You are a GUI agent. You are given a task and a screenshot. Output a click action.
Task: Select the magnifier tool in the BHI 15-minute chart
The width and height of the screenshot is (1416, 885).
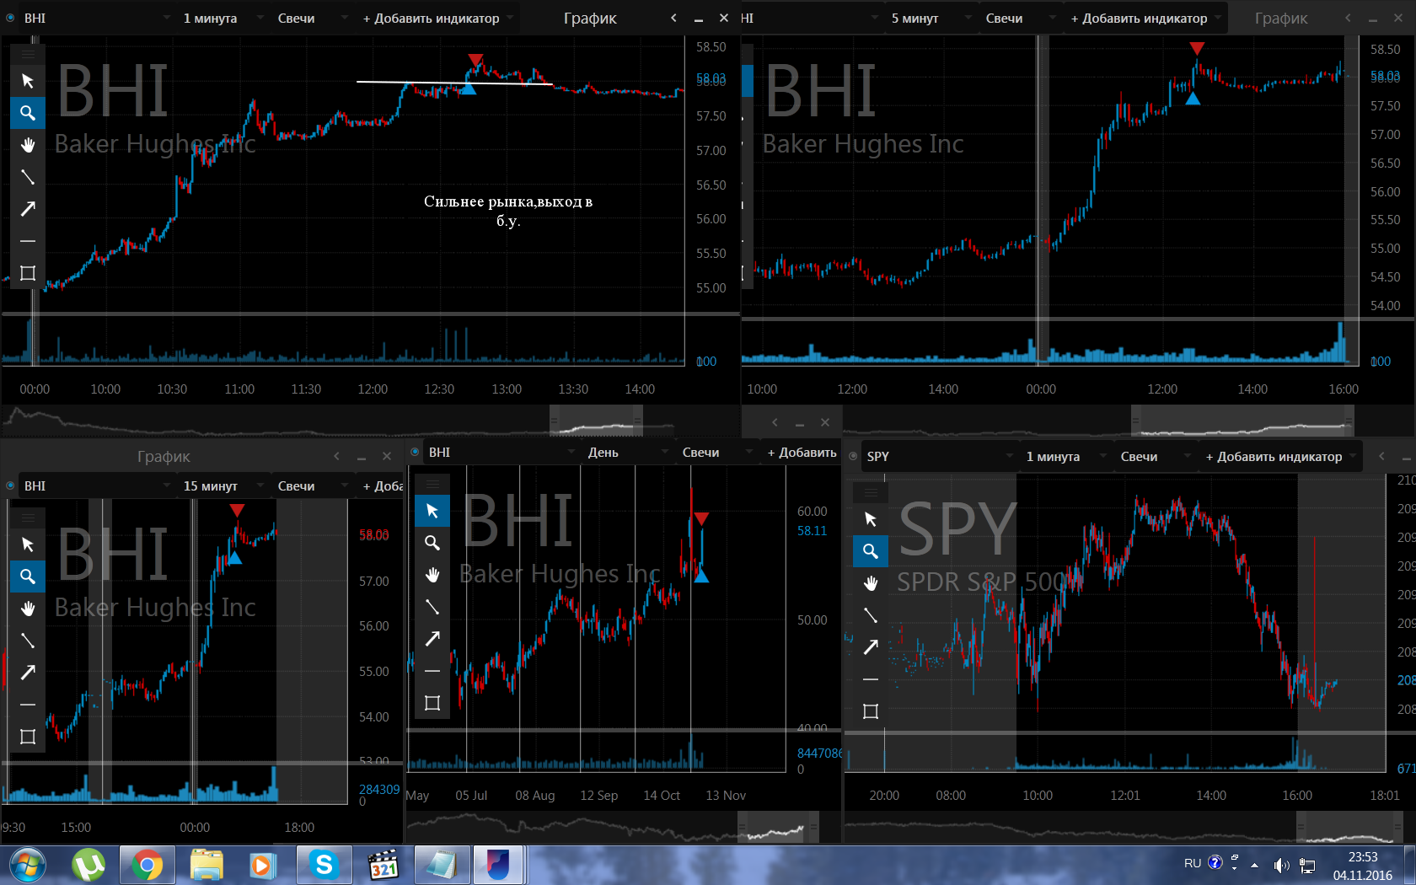(x=28, y=577)
